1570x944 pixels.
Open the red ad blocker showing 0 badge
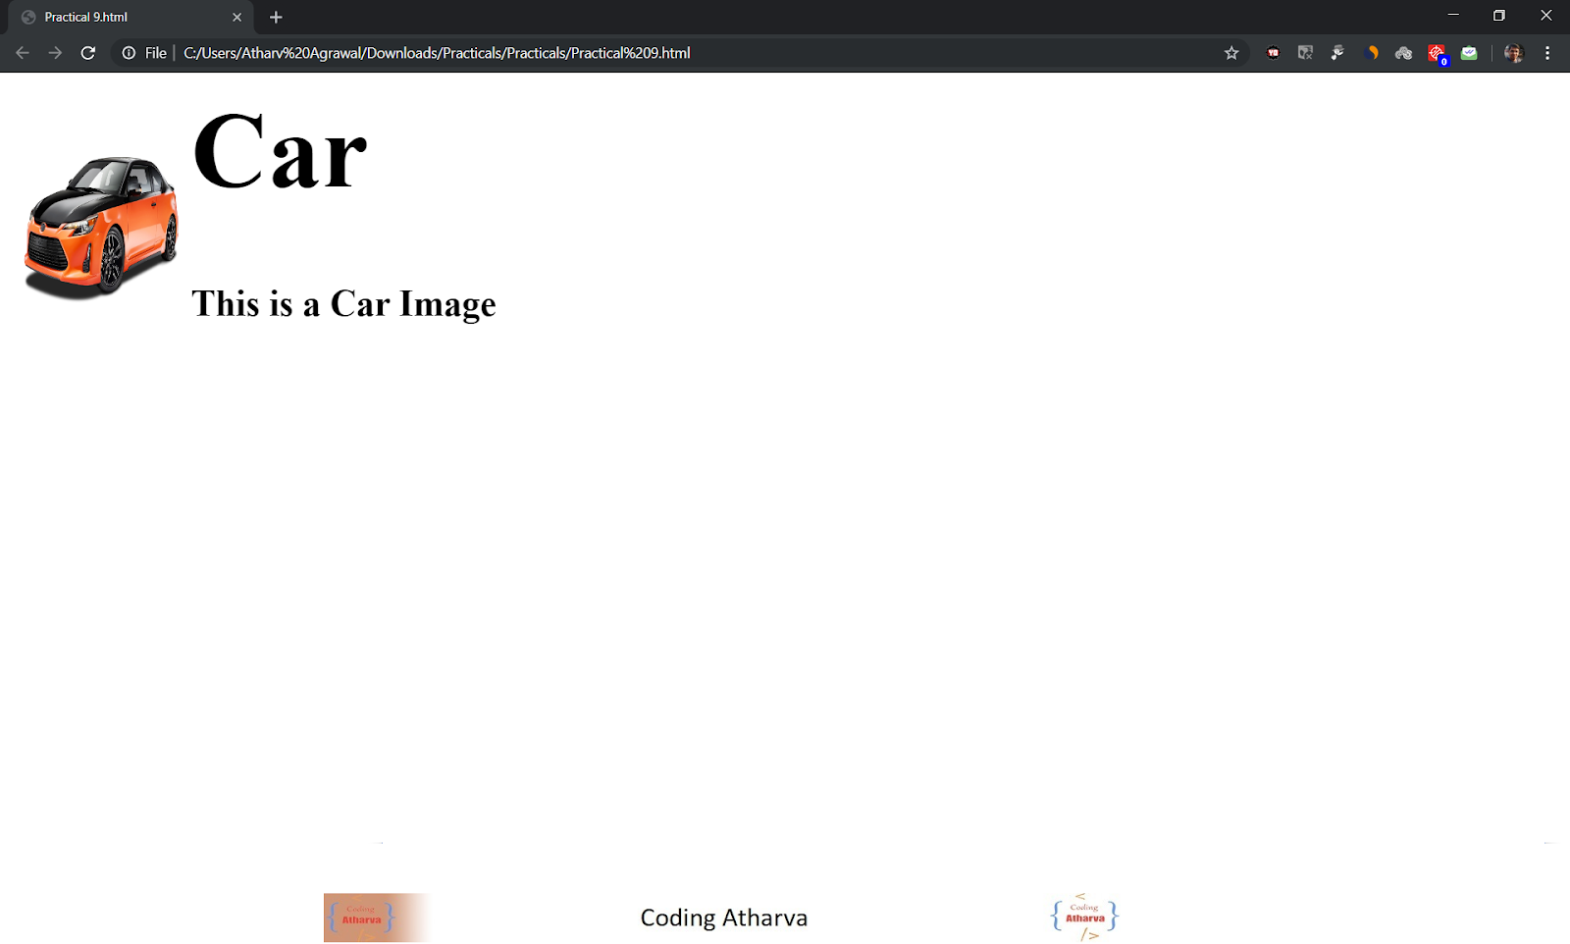coord(1437,52)
